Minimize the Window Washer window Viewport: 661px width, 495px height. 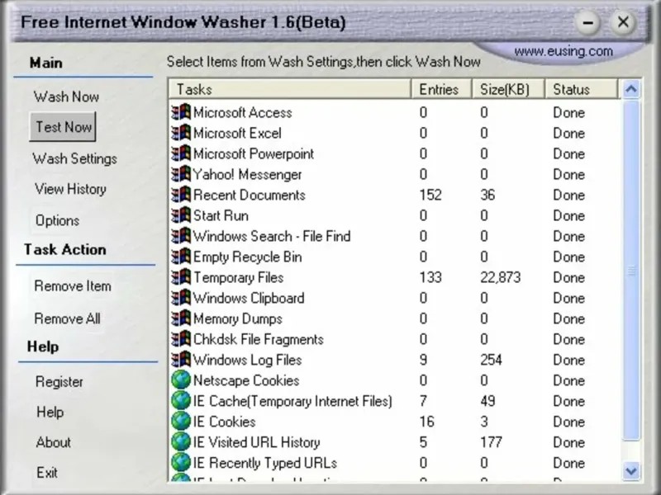tap(588, 22)
